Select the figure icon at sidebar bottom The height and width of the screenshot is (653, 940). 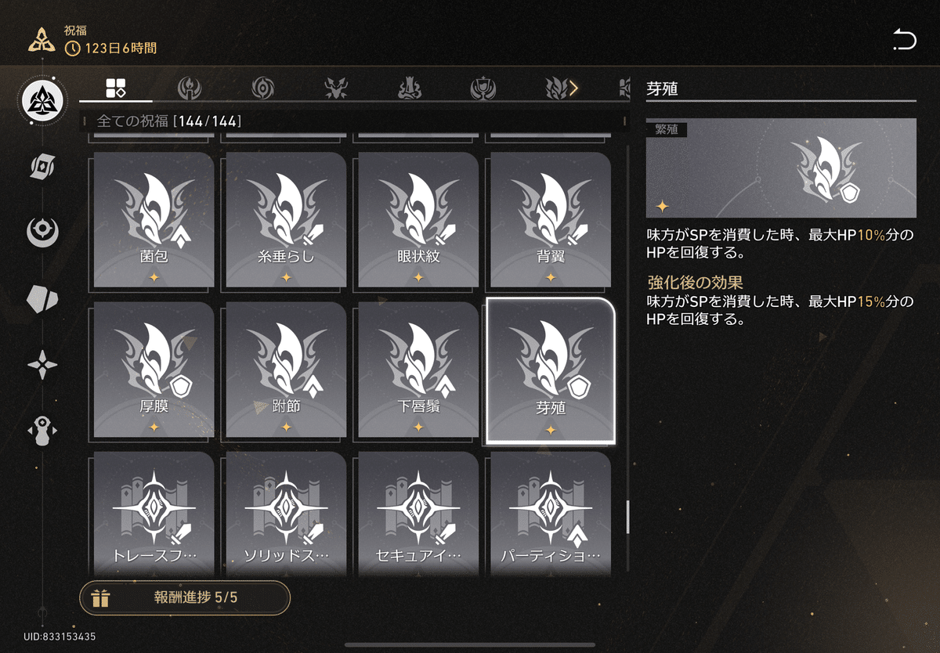click(x=42, y=431)
